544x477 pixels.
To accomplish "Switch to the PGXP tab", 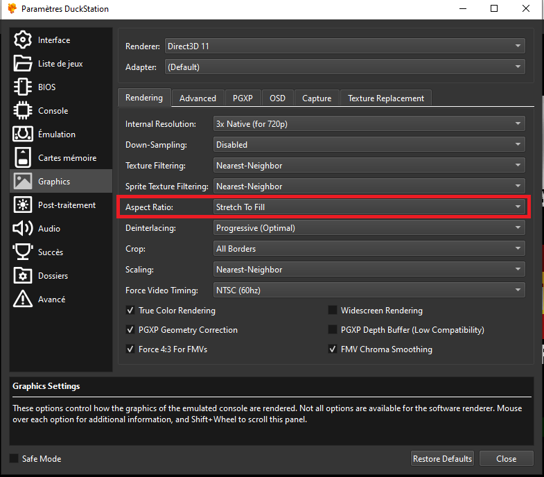I will (x=243, y=98).
